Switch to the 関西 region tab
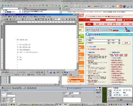 coord(97,24)
